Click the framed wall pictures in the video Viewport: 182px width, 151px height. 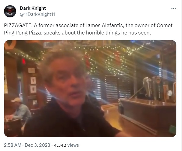pos(33,85)
